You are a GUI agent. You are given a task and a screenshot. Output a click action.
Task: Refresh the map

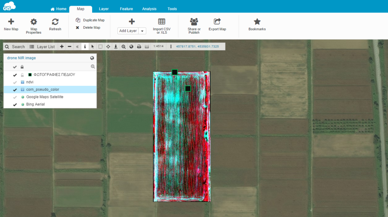tap(55, 25)
